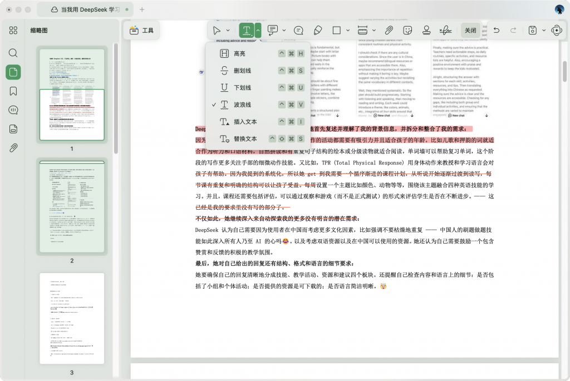The height and width of the screenshot is (381, 570).
Task: Choose 替换文本 replace text from menu
Action: point(258,138)
